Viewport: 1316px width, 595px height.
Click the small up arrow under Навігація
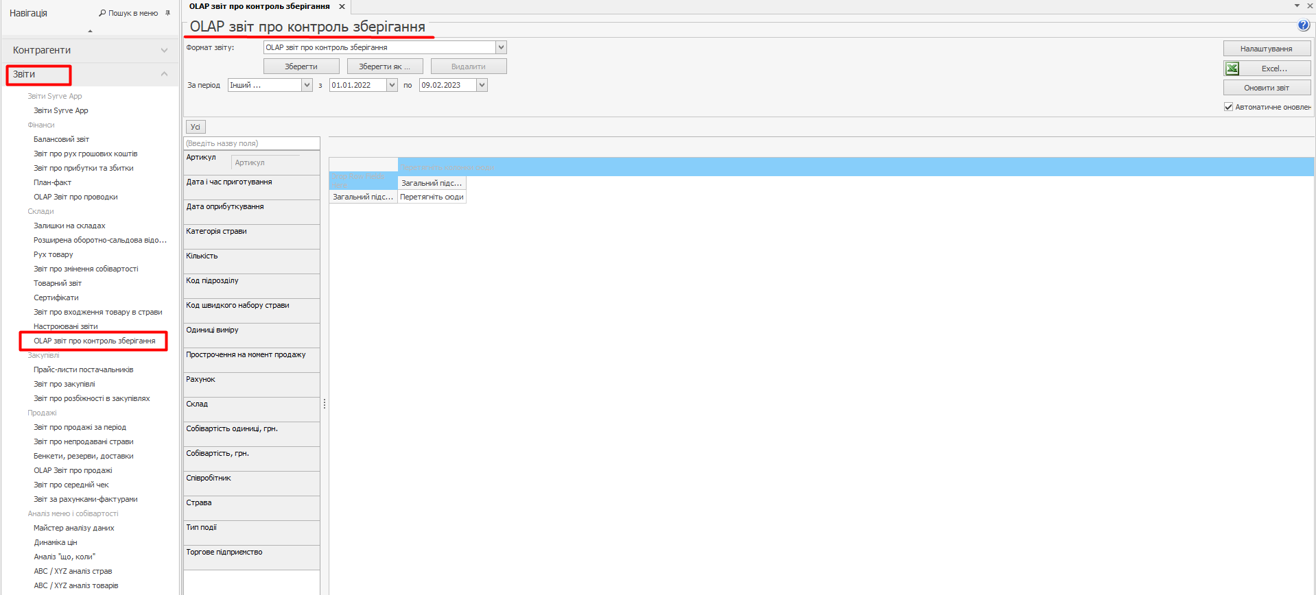click(x=90, y=31)
